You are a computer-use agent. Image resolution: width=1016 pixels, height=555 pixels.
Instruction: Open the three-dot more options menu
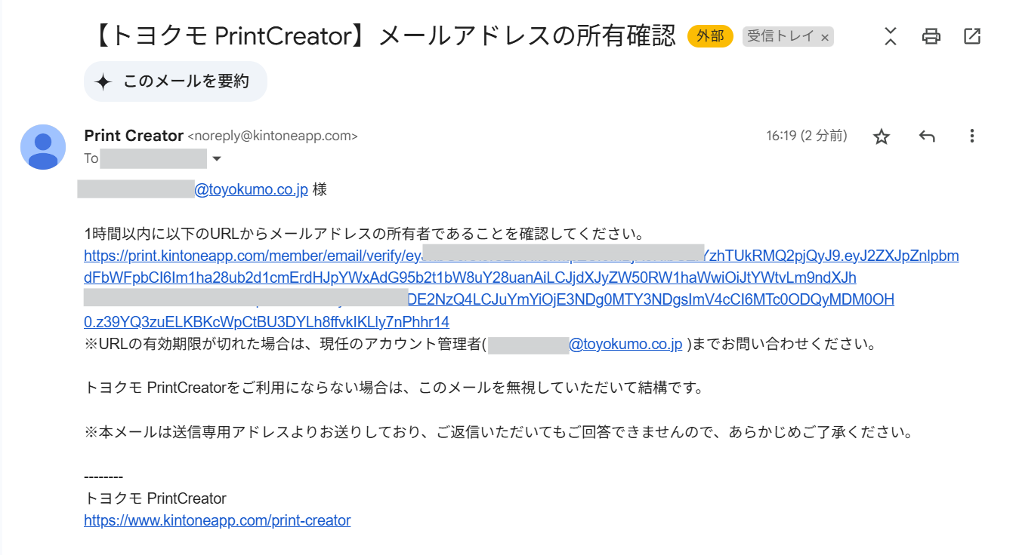[x=972, y=136]
